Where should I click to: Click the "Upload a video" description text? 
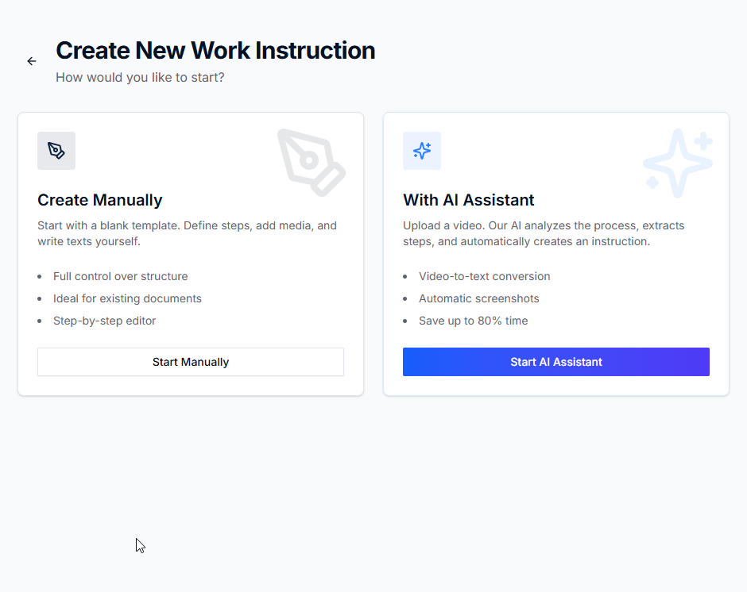(544, 233)
